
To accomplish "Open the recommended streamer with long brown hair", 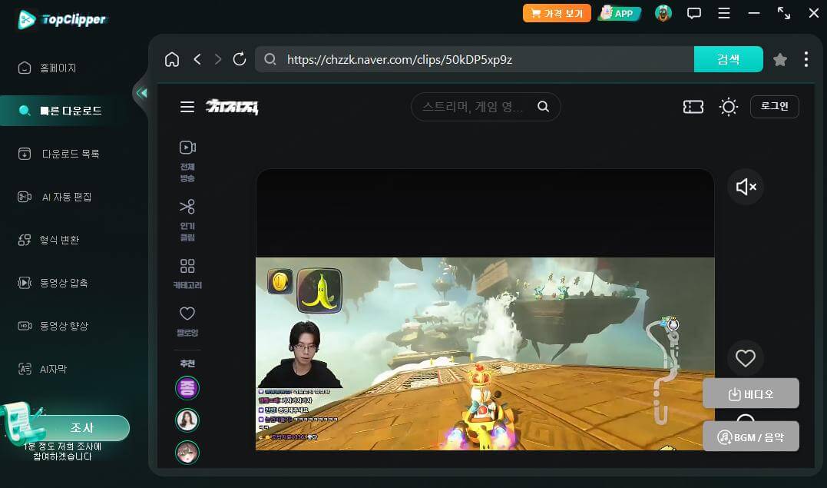I will click(187, 420).
